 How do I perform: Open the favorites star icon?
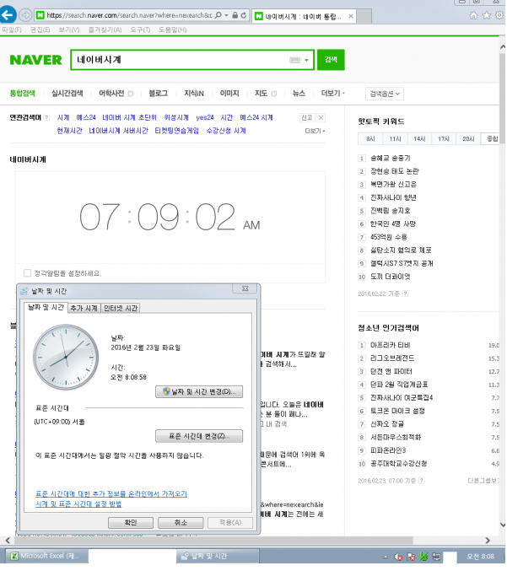coord(486,15)
